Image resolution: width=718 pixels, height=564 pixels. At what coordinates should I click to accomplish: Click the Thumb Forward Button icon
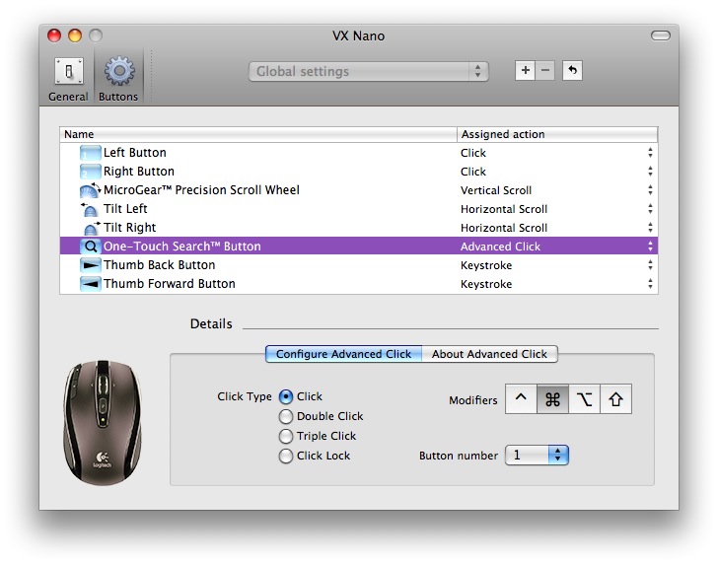click(x=90, y=284)
